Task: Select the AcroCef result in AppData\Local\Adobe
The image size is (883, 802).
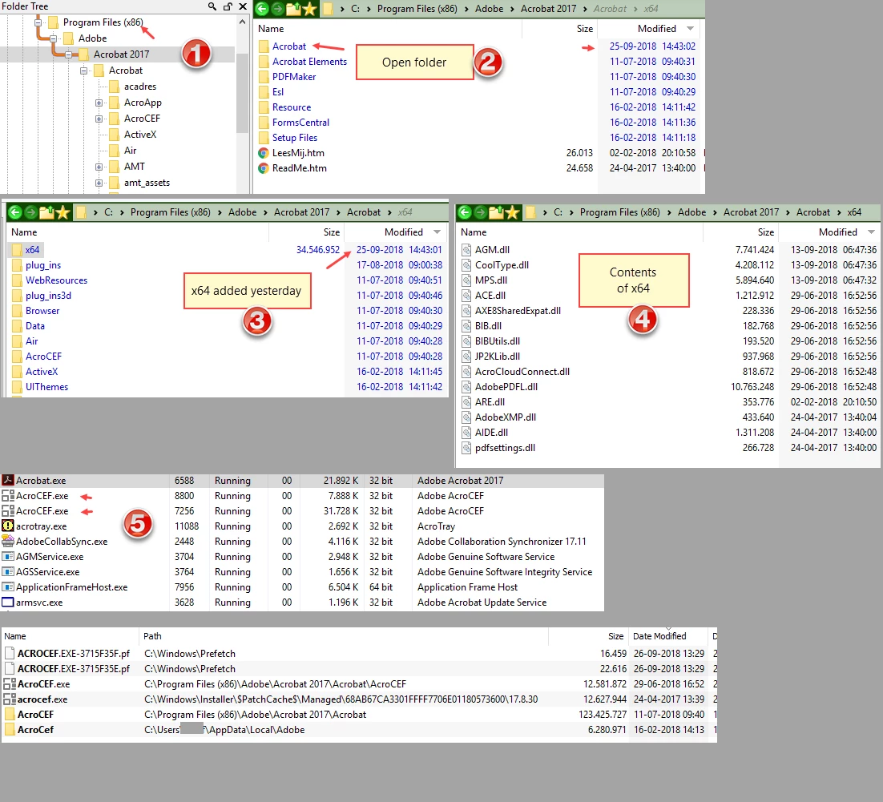Action: click(359, 729)
